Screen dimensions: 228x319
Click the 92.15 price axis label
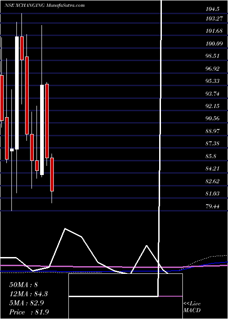(x=212, y=106)
